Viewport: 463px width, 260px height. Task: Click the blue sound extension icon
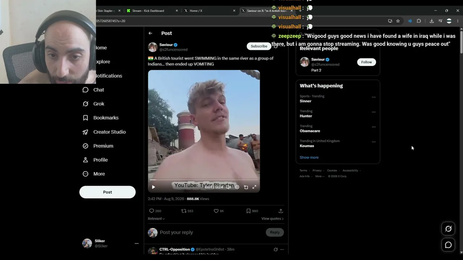pos(410,21)
